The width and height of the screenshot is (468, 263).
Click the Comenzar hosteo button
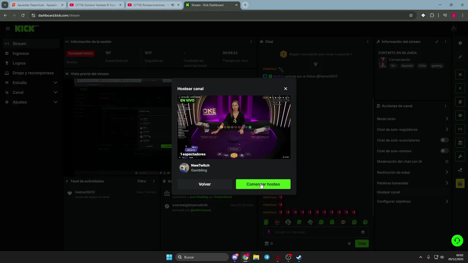coord(263,184)
